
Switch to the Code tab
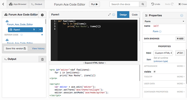point(135,15)
